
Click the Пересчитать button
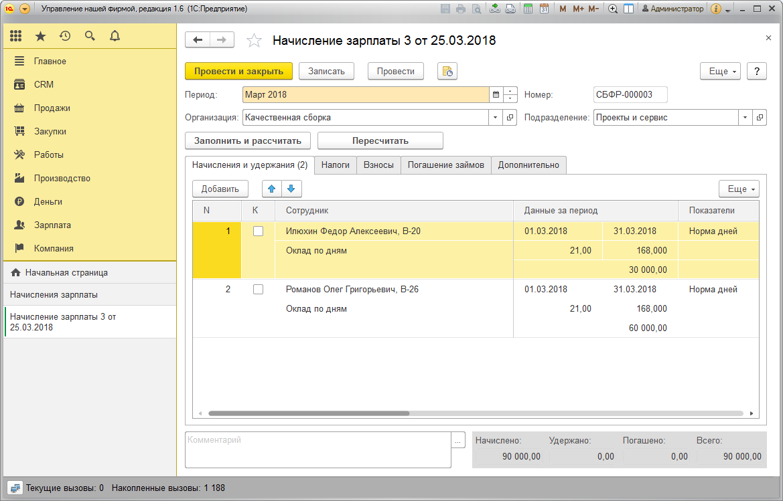(x=380, y=140)
